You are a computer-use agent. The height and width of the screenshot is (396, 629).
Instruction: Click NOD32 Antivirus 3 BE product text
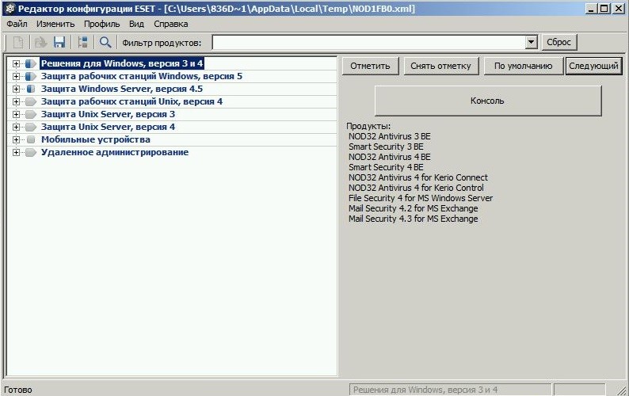click(x=390, y=136)
